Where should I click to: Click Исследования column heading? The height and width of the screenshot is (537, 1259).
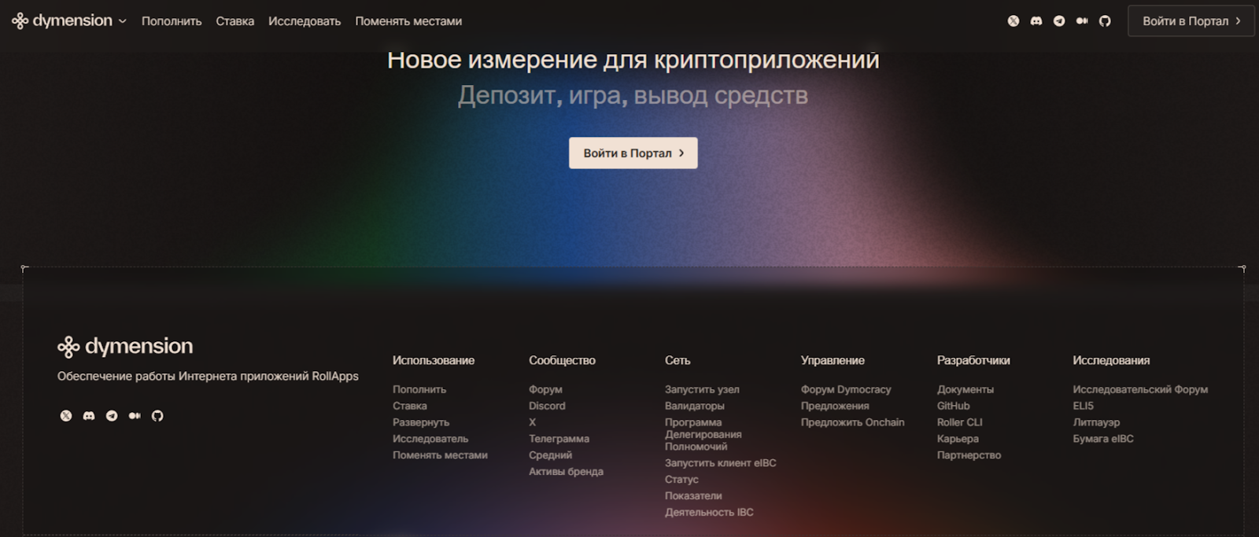[x=1111, y=360]
